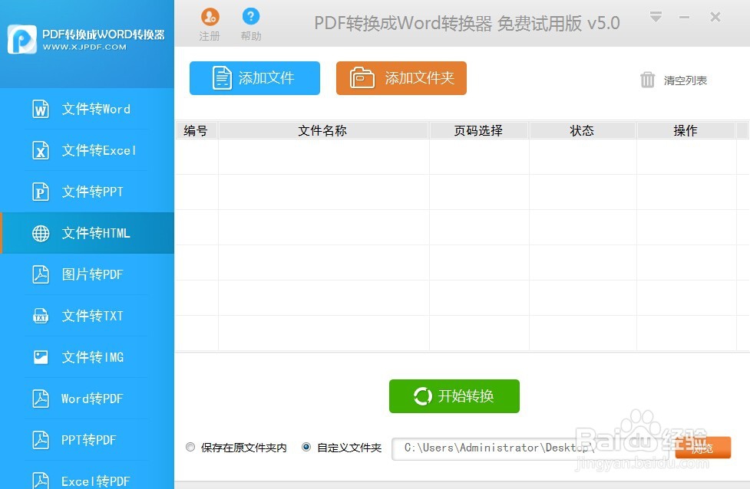Click the 清空列表 text link
The width and height of the screenshot is (750, 489).
point(685,80)
